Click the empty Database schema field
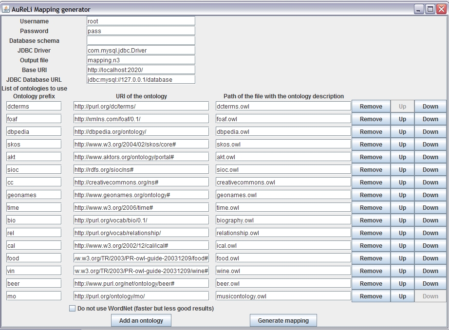Screen dimensions: 449x330 pos(141,41)
